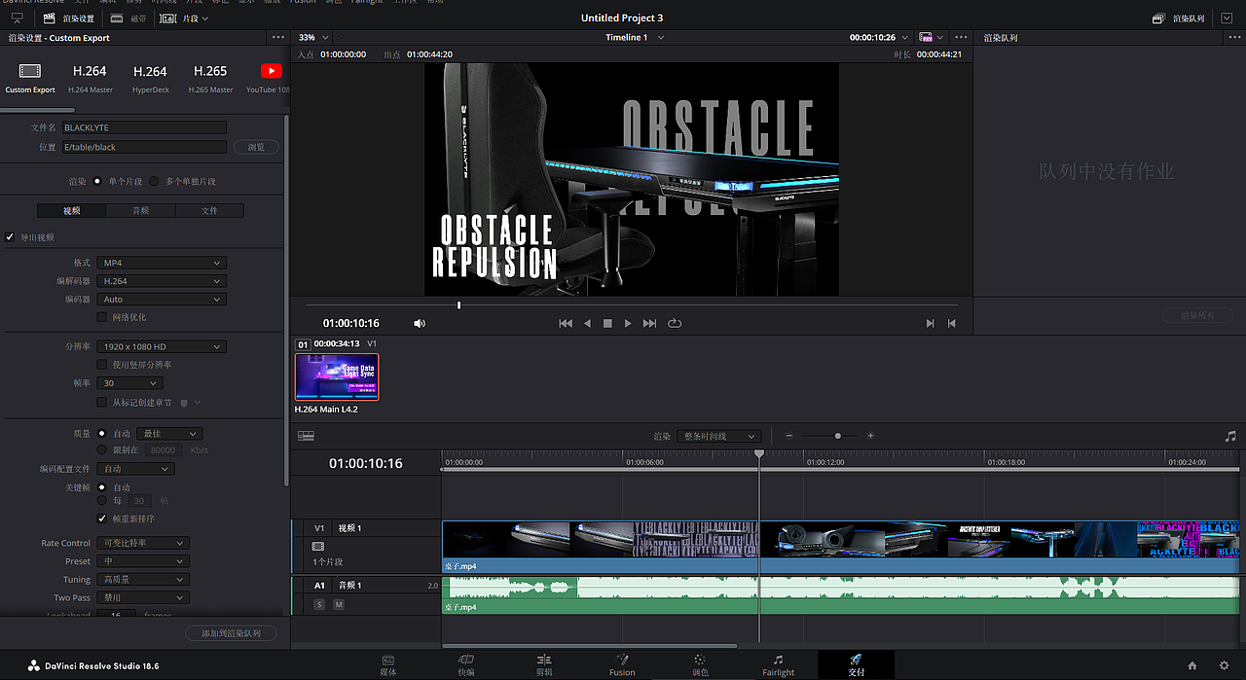Viewport: 1246px width, 680px height.
Task: Open the 媒体 media page
Action: tap(388, 665)
